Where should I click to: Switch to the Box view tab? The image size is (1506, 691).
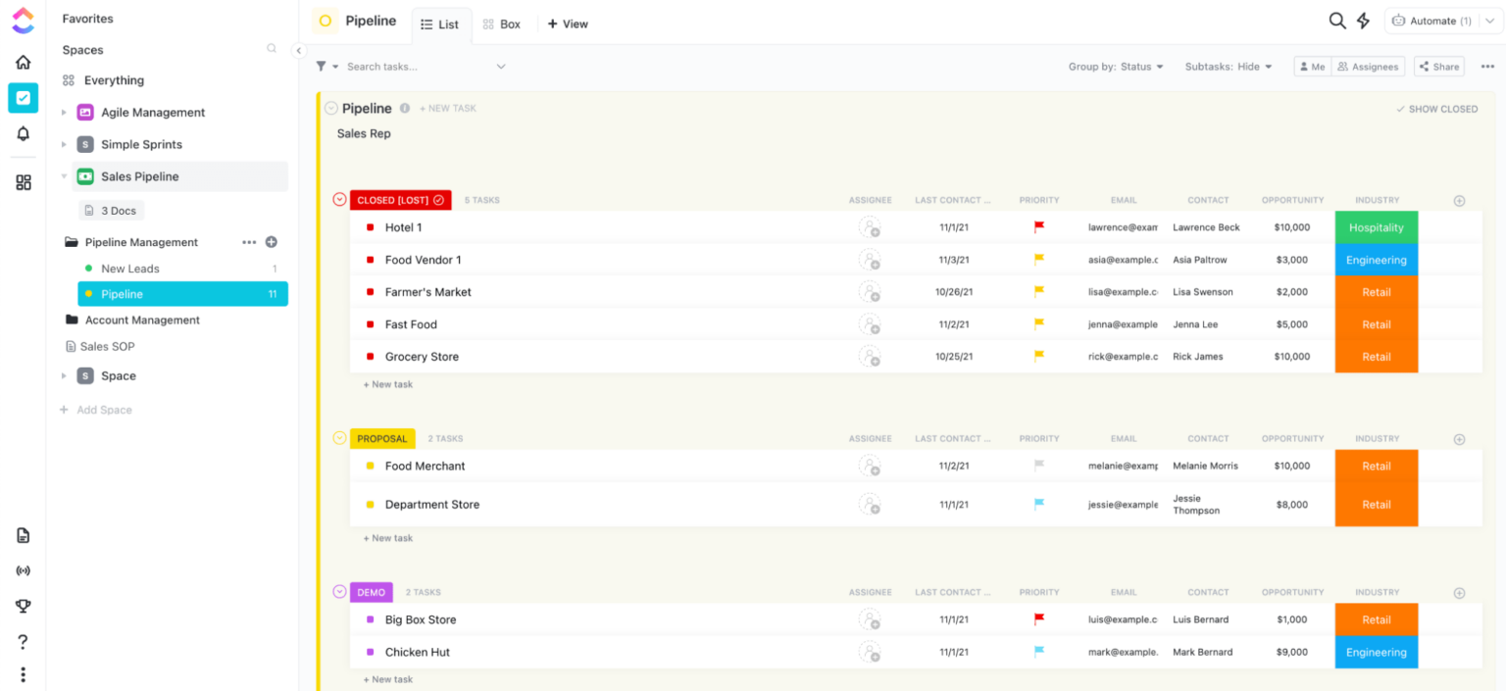click(x=502, y=24)
